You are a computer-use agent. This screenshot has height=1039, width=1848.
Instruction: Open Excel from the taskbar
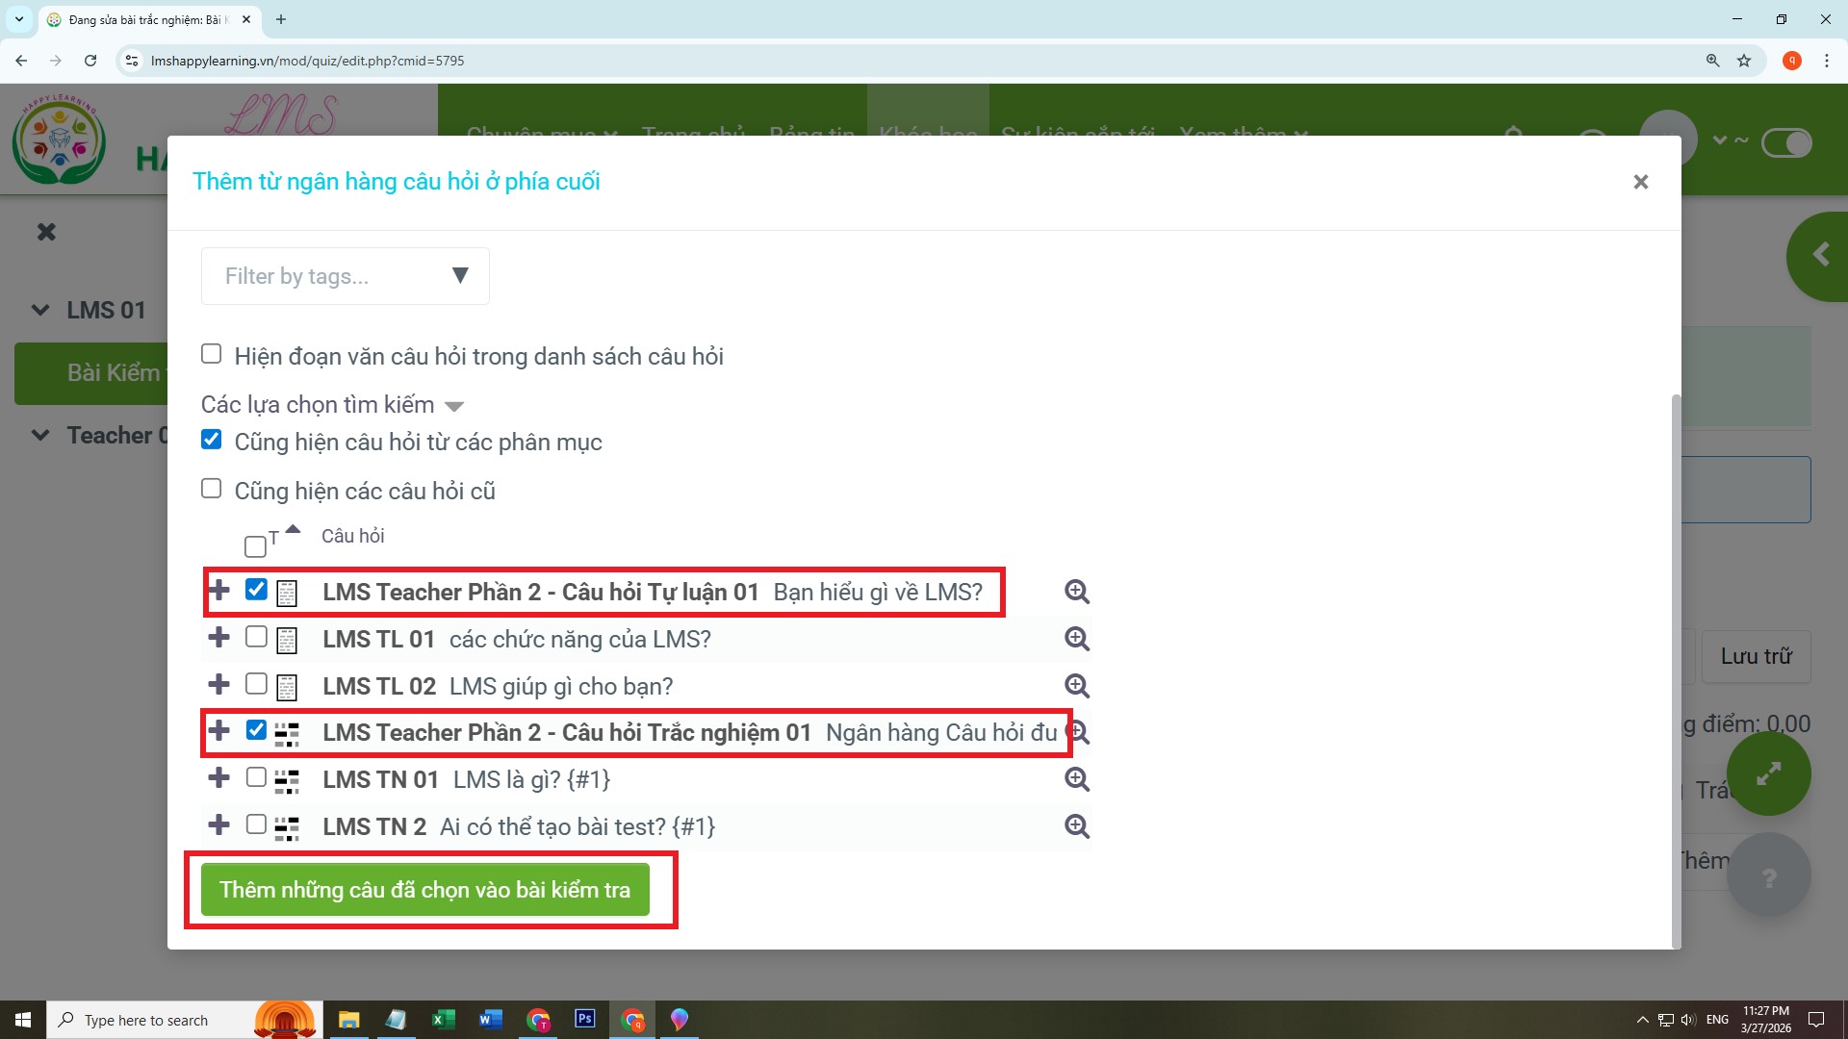click(443, 1020)
